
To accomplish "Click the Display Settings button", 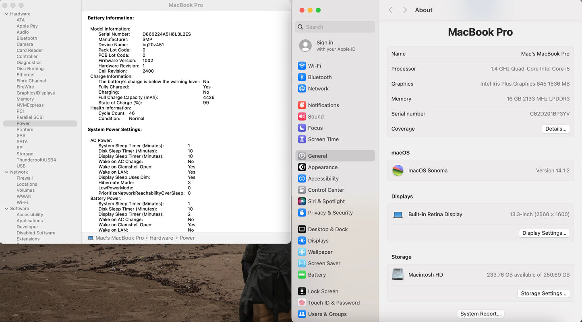I will [x=544, y=233].
